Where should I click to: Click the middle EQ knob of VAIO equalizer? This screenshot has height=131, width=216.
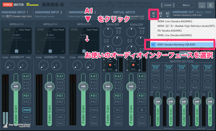coord(117,41)
